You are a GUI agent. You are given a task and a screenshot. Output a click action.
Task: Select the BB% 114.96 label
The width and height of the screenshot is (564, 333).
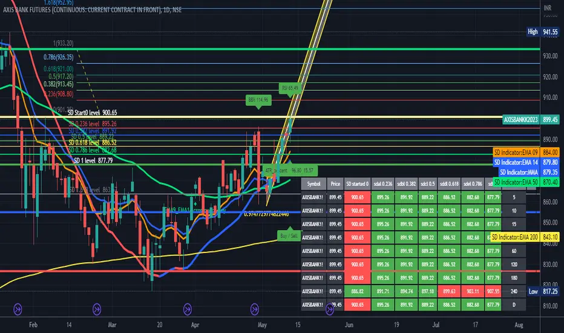point(258,100)
